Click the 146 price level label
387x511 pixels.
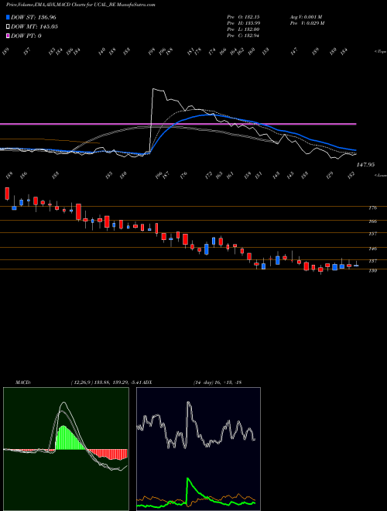pyautogui.click(x=372, y=249)
